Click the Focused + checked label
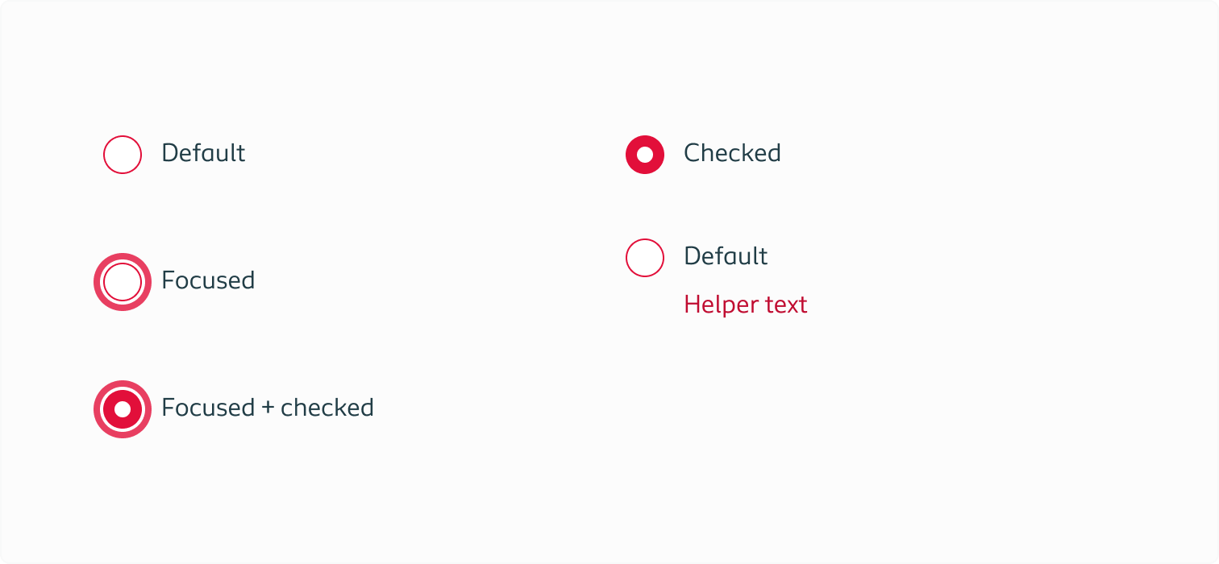Image resolution: width=1219 pixels, height=564 pixels. point(267,408)
